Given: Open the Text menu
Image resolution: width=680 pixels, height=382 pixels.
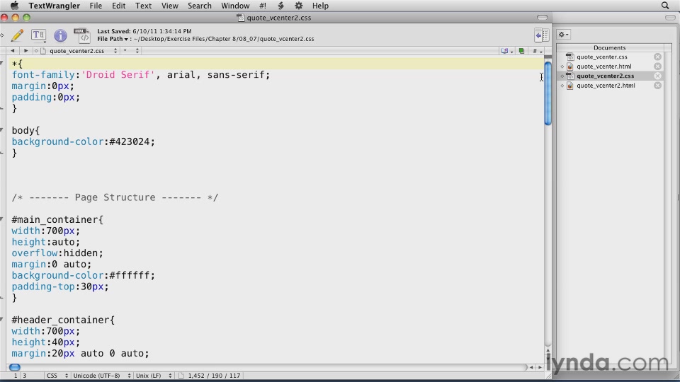Looking at the screenshot, I should tap(143, 6).
